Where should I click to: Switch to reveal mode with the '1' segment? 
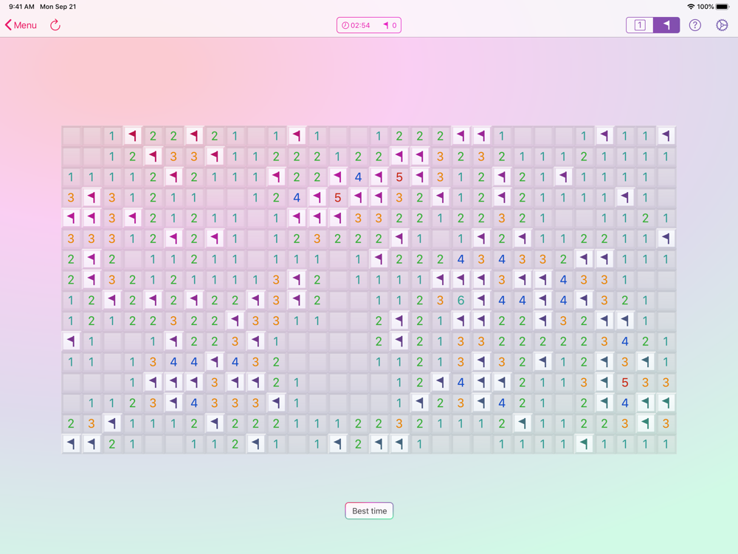point(640,25)
